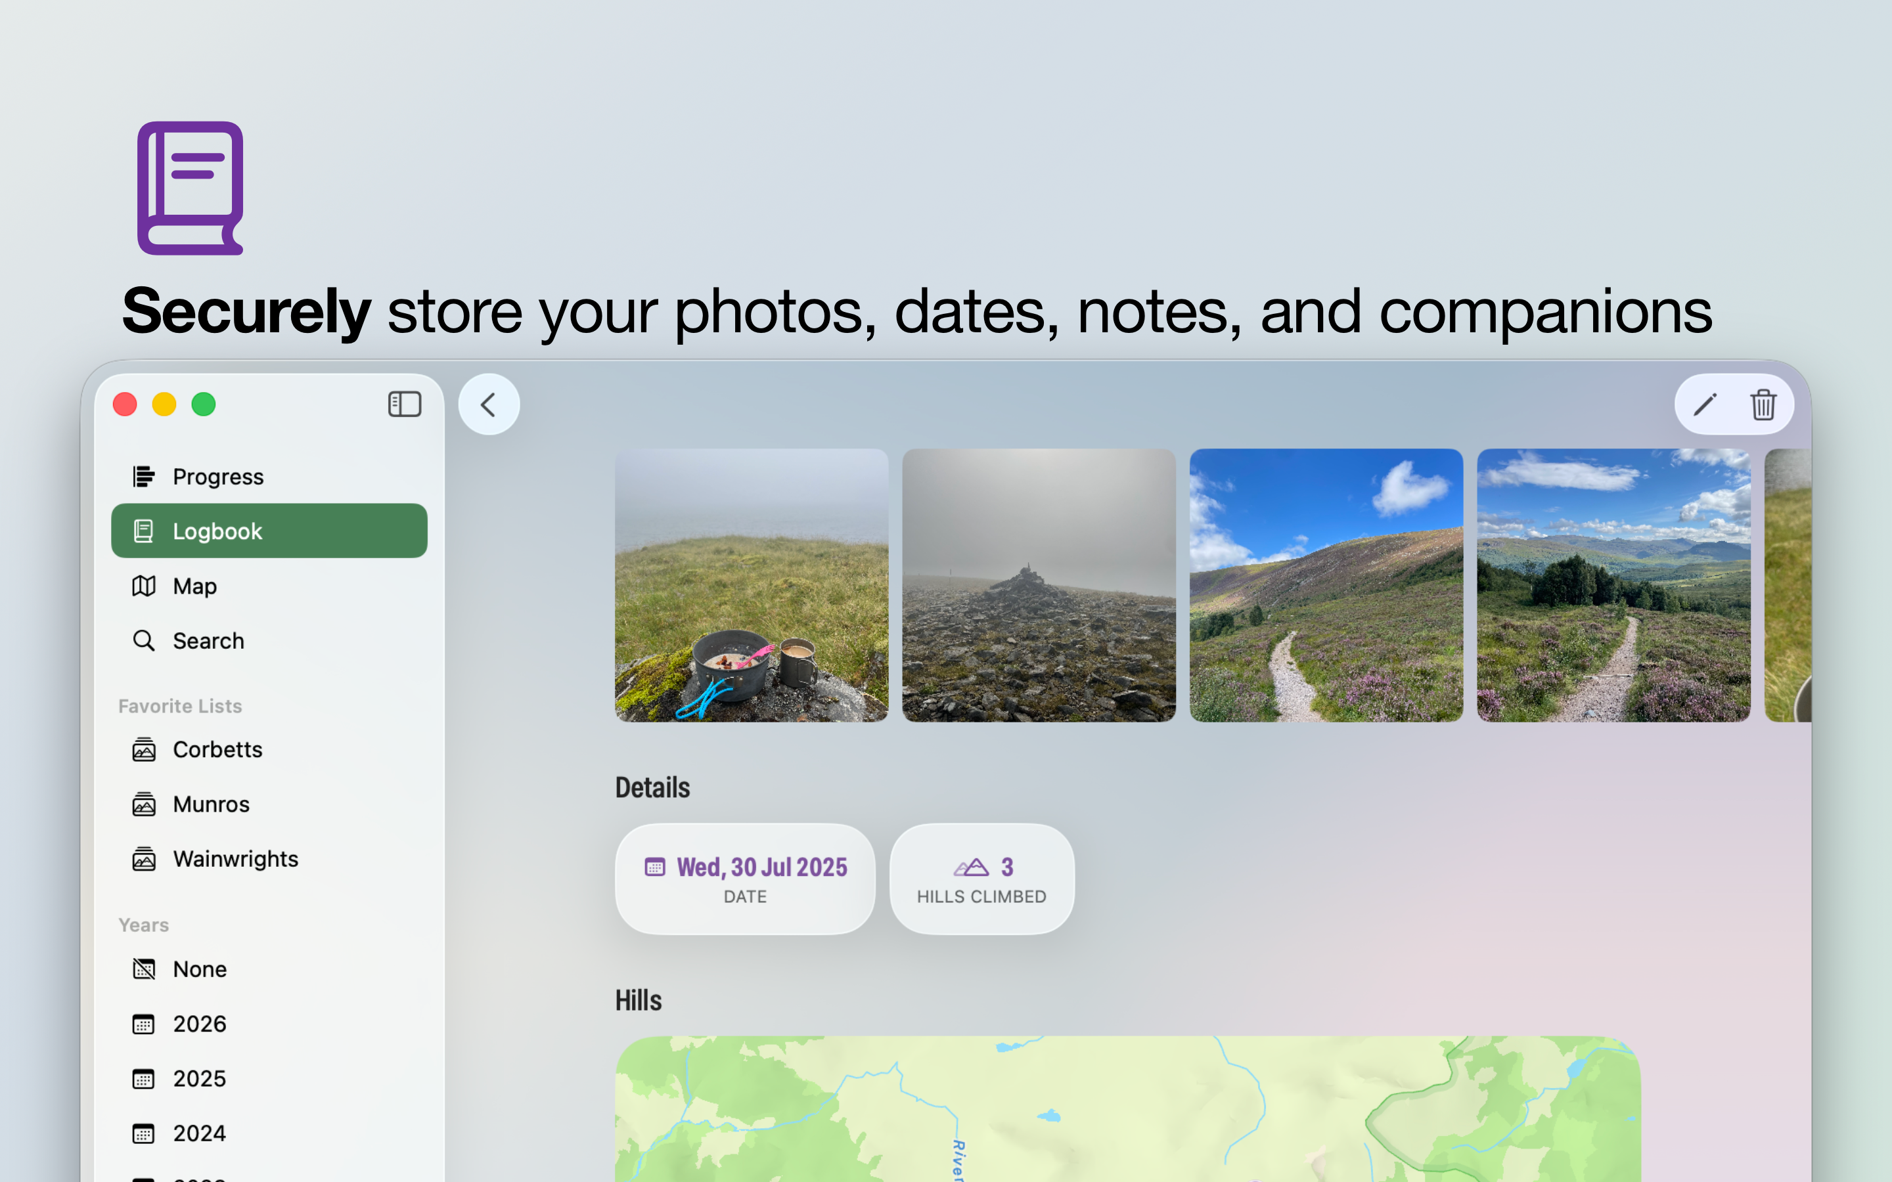Go back using the chevron button

pyautogui.click(x=489, y=404)
